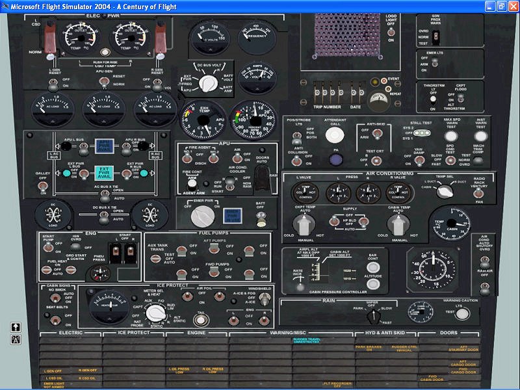Click the HEATER CUR gauge
This screenshot has width=520, height=390.
point(110,306)
